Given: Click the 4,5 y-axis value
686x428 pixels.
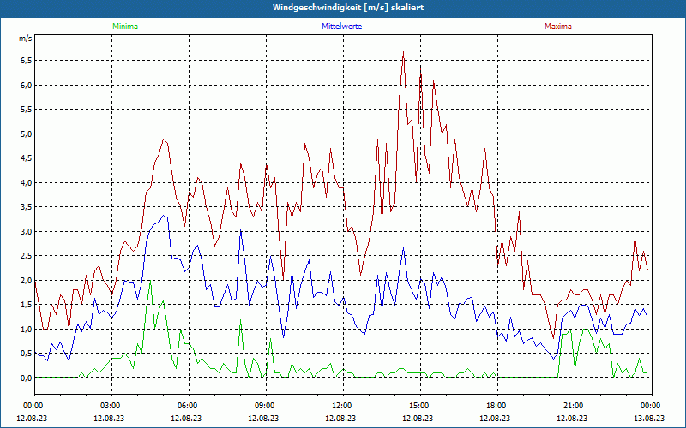Looking at the screenshot, I should point(26,158).
